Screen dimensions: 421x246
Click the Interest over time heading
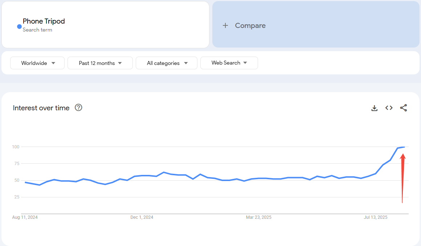[x=41, y=108]
